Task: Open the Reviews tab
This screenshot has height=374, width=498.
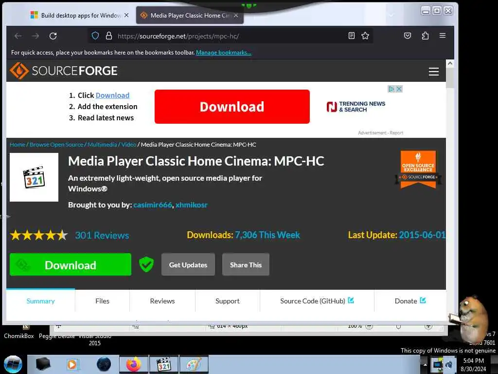Action: (x=162, y=301)
